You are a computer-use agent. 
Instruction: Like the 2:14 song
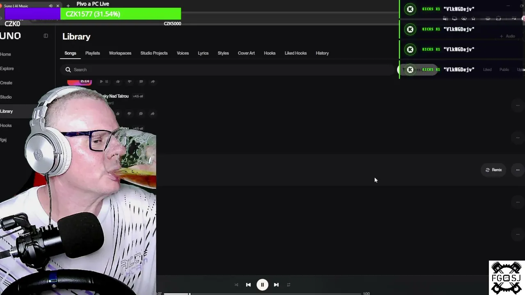[118, 82]
